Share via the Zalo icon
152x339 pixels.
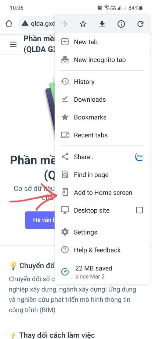[x=139, y=157]
